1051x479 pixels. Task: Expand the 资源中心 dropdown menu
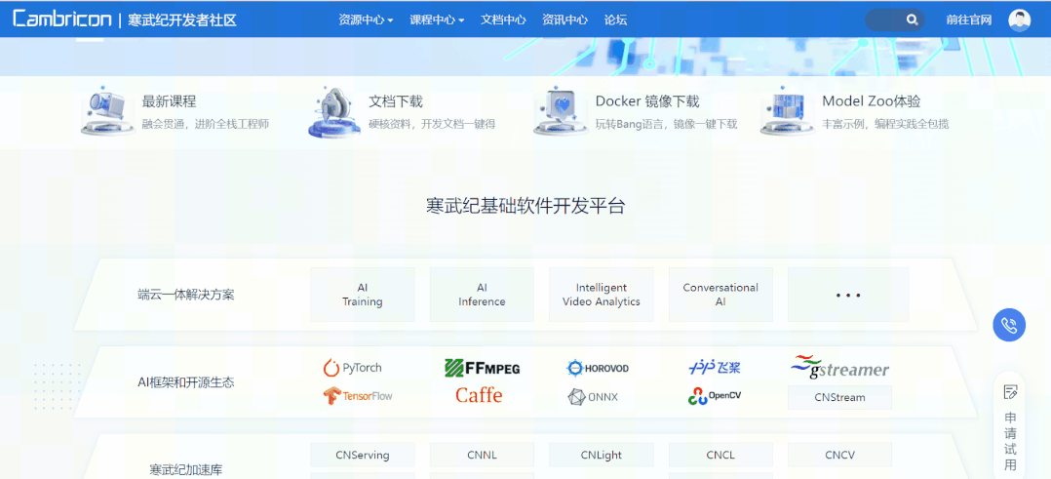[366, 20]
